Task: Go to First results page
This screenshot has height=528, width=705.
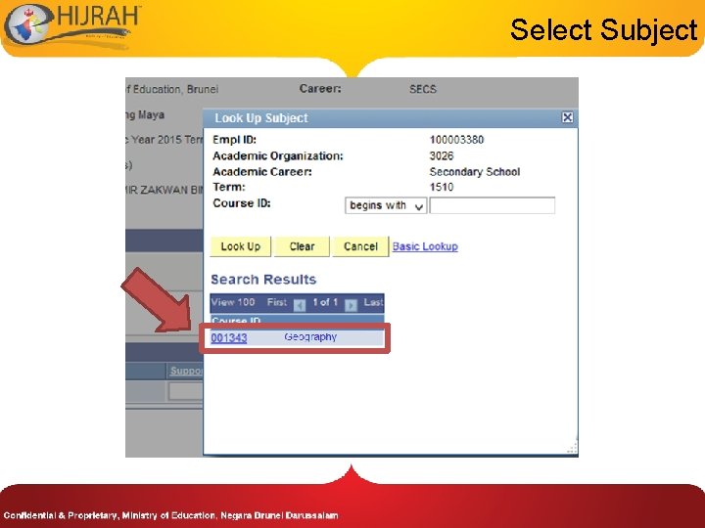Action: 276,302
